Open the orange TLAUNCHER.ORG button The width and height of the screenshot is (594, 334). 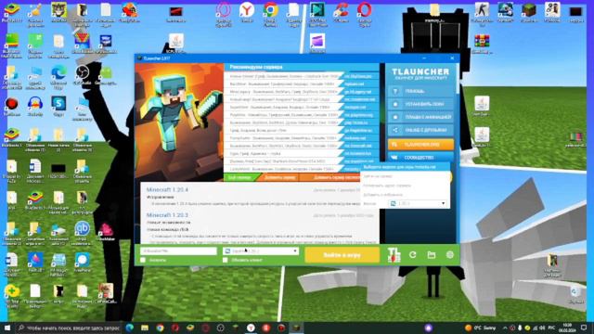(420, 145)
